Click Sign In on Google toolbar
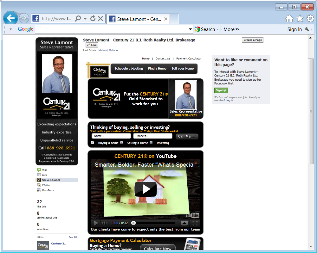Viewport: 317px width, 253px height. pyautogui.click(x=294, y=29)
